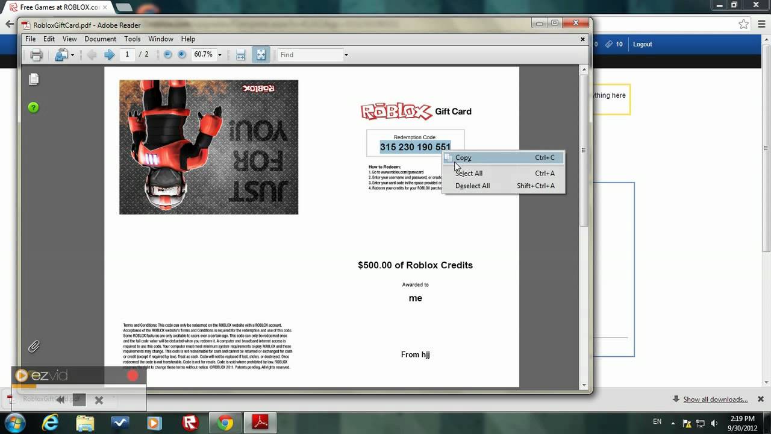Open ezvid checkmark app in taskbar
The image size is (771, 434).
click(120, 423)
